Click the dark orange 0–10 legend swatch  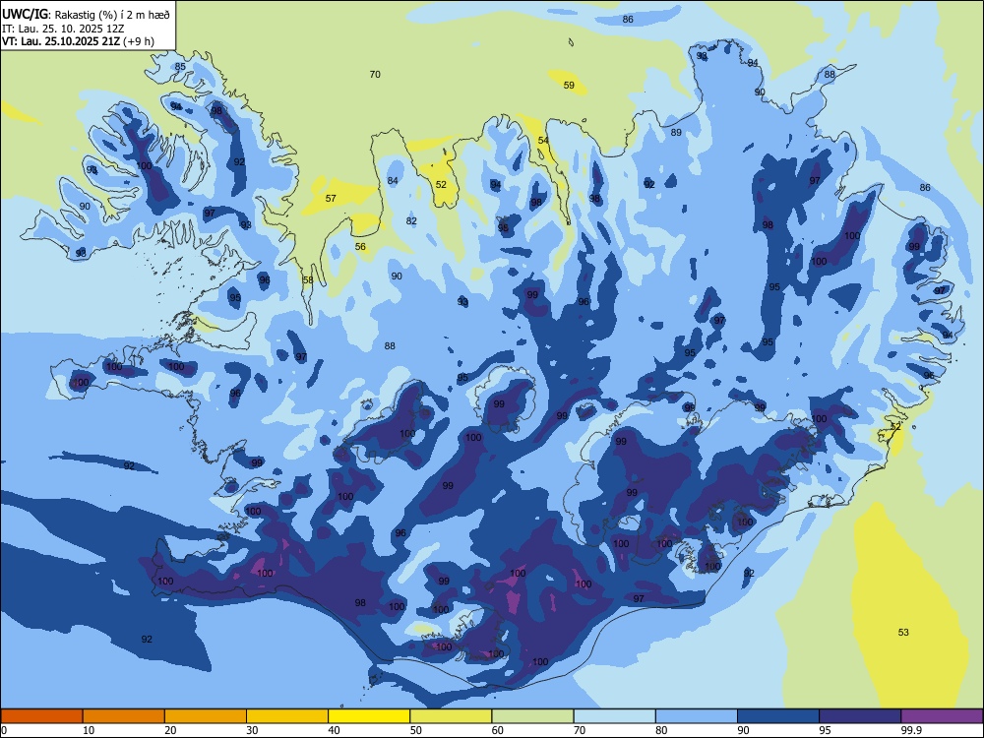[41, 716]
